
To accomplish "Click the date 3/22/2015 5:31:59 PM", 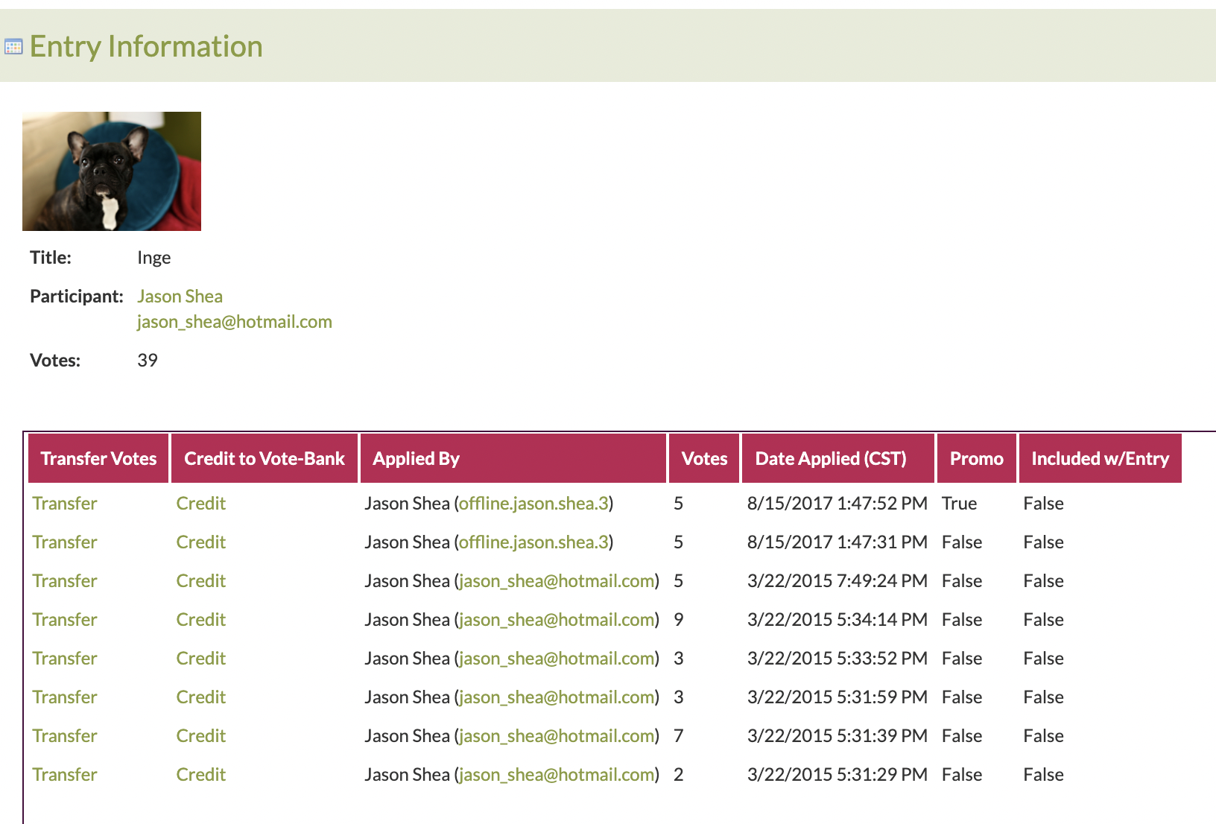I will (837, 697).
